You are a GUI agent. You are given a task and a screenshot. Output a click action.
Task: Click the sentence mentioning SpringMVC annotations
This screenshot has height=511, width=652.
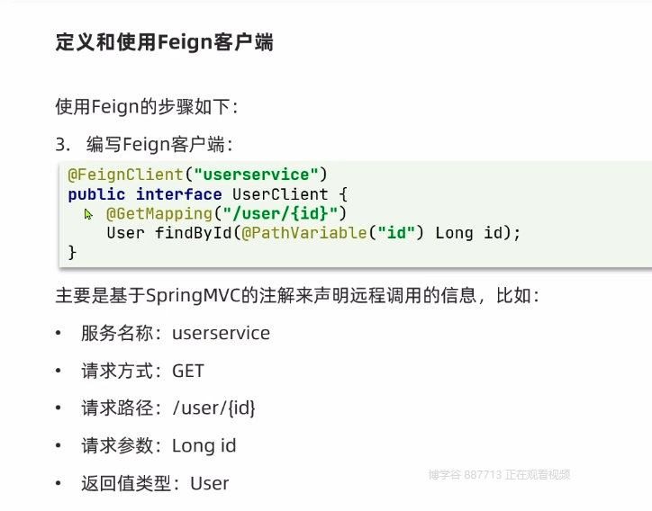(297, 296)
